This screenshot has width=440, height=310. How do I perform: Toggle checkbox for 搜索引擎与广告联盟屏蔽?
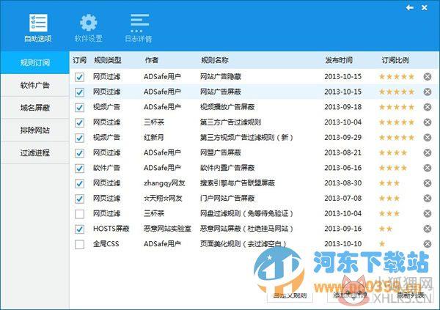pyautogui.click(x=80, y=183)
